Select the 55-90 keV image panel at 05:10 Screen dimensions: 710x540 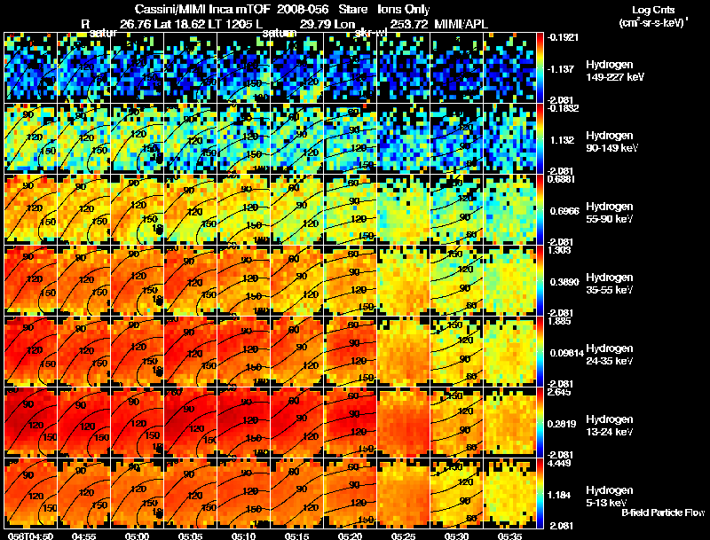[243, 209]
